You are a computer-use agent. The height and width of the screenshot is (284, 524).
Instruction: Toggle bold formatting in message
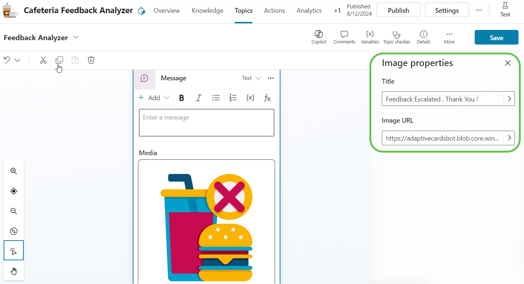(181, 98)
